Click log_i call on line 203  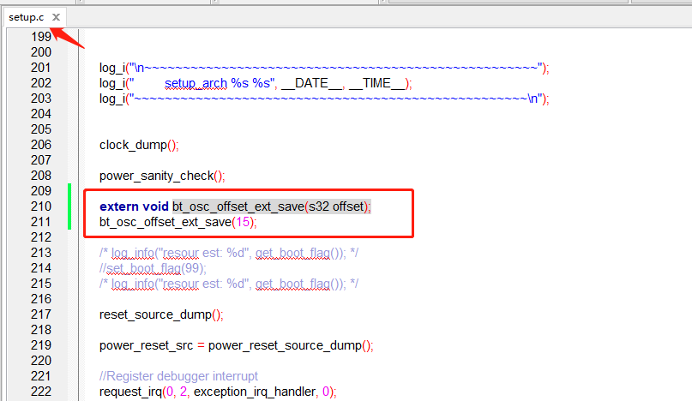pos(324,99)
